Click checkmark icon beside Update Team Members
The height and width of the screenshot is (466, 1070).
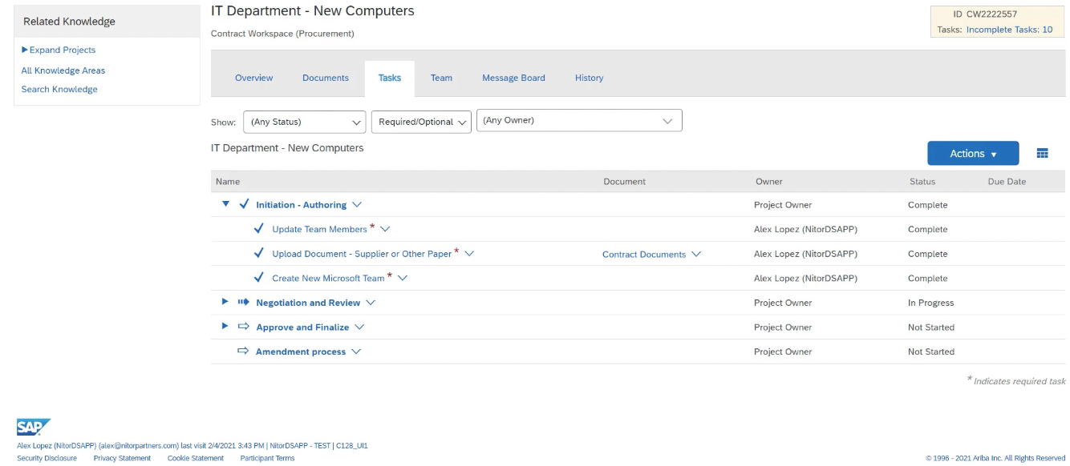tap(258, 229)
